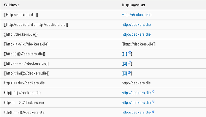The width and height of the screenshot is (206, 117).
Task: Open http://deckers.die link in http<!-- --> row
Action: point(136,103)
